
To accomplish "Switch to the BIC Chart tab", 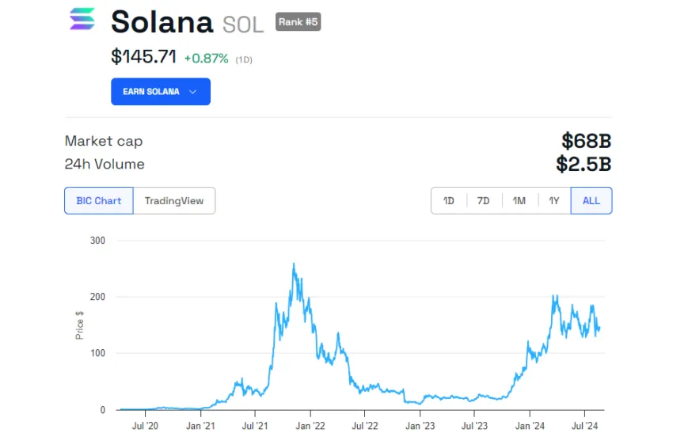I will 99,200.
